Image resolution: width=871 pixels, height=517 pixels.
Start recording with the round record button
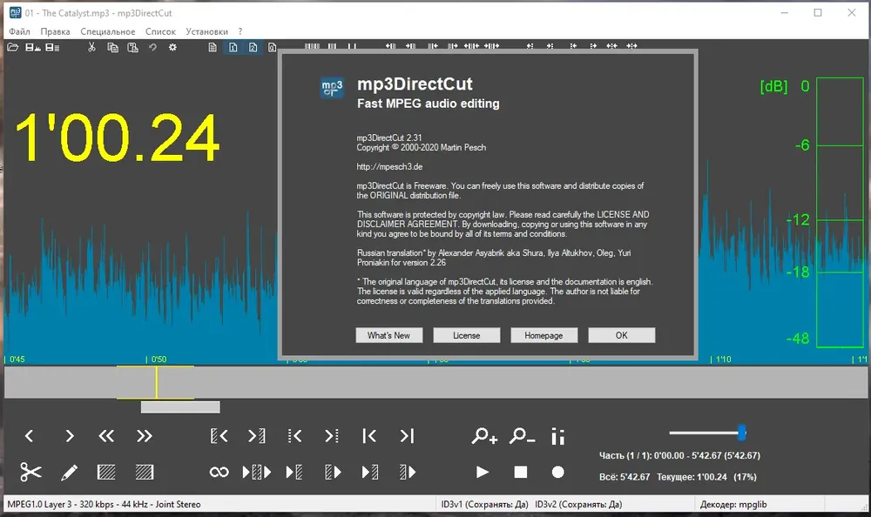point(557,472)
